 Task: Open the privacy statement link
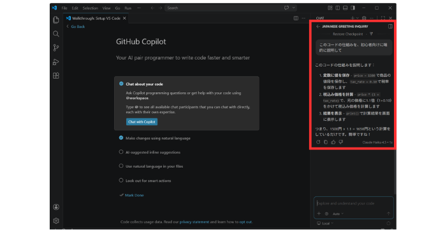point(194,222)
